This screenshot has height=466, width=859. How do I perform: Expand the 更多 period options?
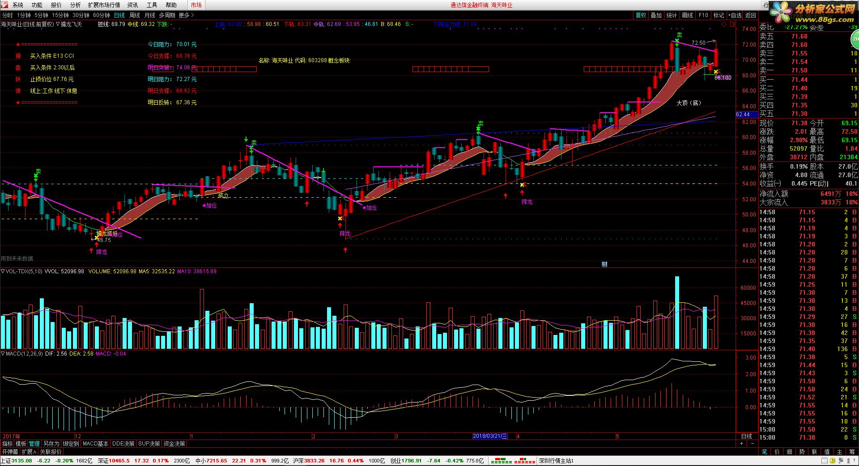click(x=186, y=15)
